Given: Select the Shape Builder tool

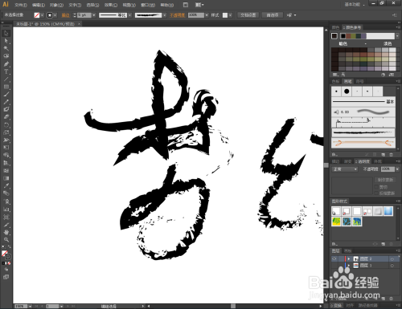Looking at the screenshot, I should pos(6,155).
